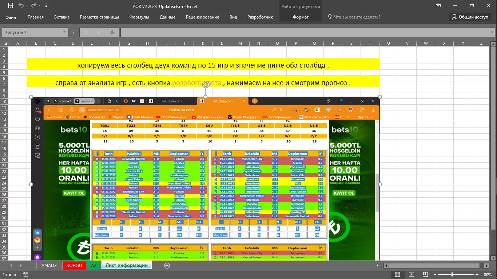497x279 pixels.
Task: Click the Name Box showing Рисунок 1
Action: [32, 32]
